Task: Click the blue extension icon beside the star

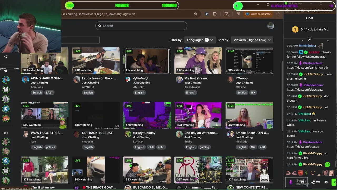Action: [x=207, y=14]
